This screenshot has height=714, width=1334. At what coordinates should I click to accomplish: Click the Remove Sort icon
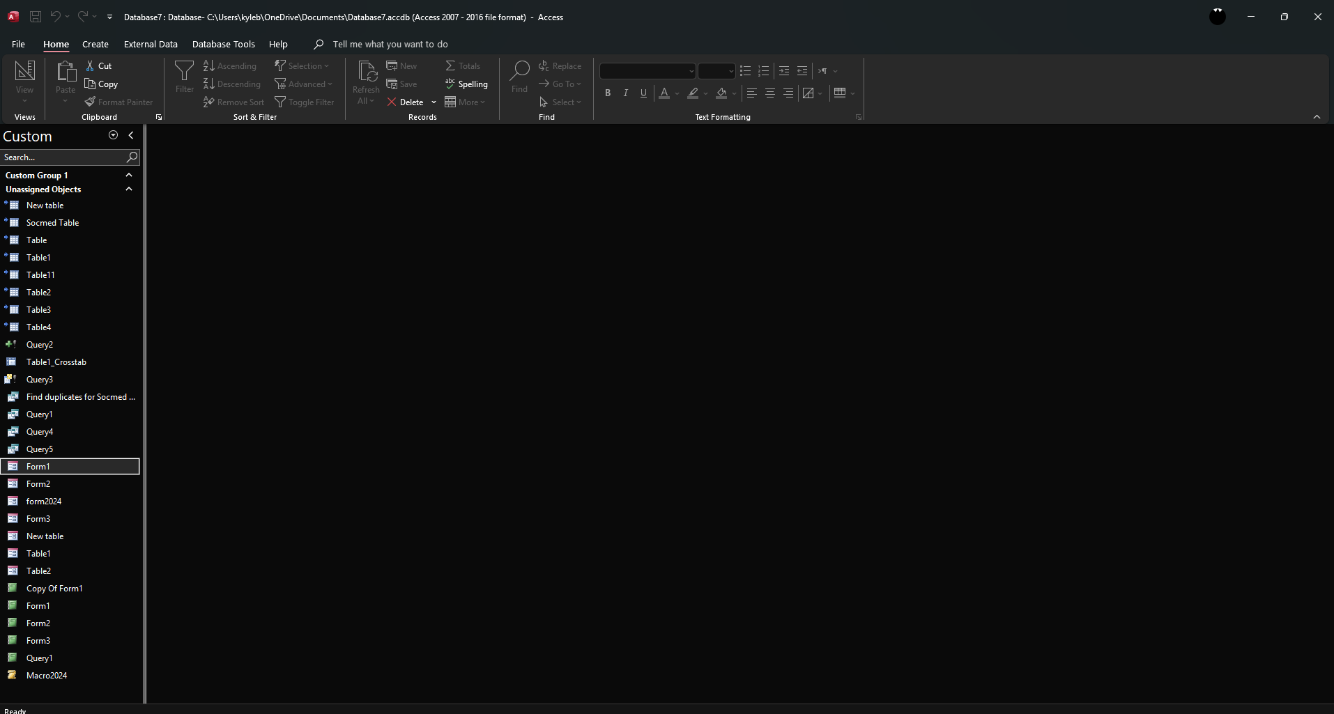pos(208,102)
